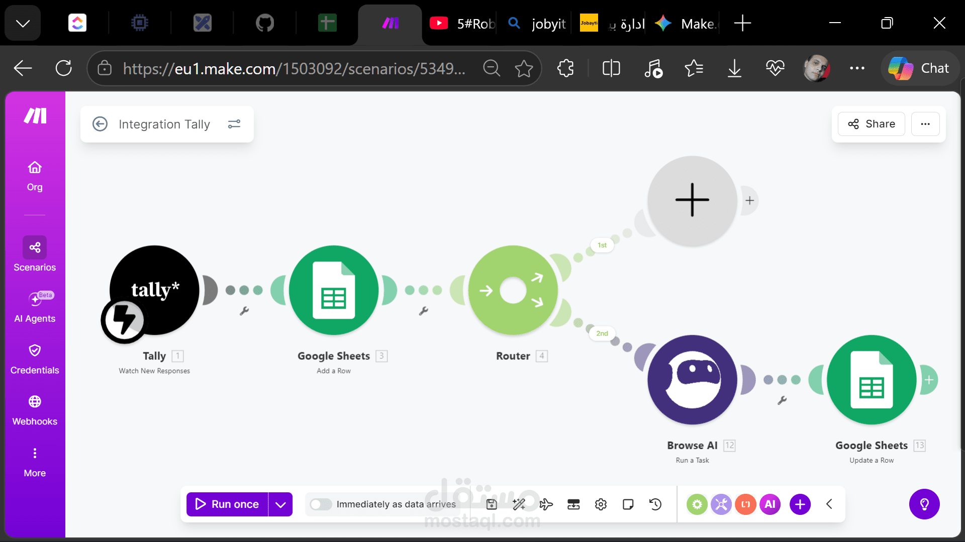Open the browser Settings and more menu
The width and height of the screenshot is (965, 542).
(x=857, y=68)
